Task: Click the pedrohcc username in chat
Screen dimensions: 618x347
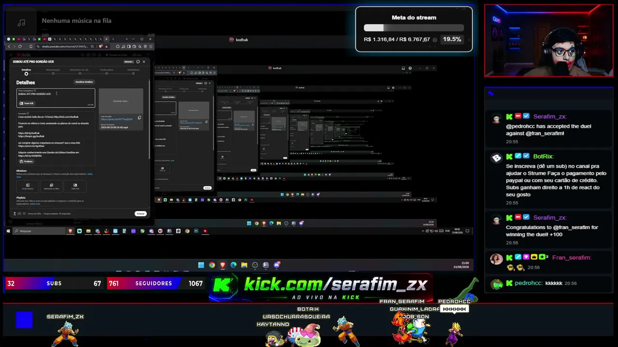Action: click(x=529, y=283)
